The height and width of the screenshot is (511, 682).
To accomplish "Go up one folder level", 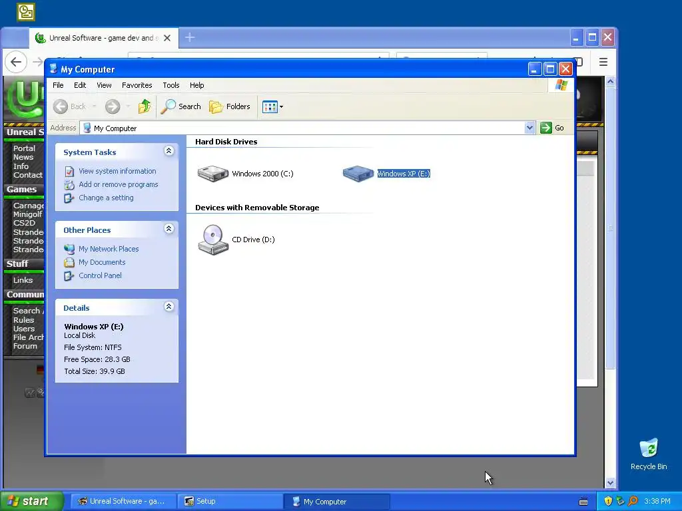I will click(x=145, y=106).
